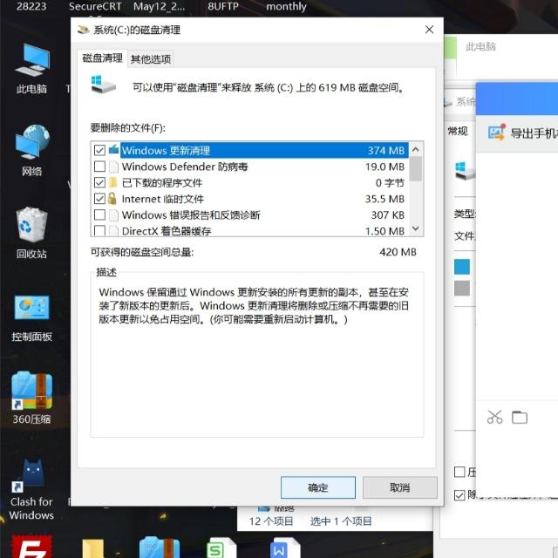Open the 回收站 recycle bin icon
558x558 pixels.
pyautogui.click(x=31, y=233)
